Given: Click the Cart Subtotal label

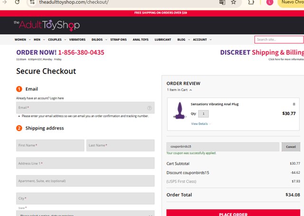Looking at the screenshot, I should coord(178,163).
